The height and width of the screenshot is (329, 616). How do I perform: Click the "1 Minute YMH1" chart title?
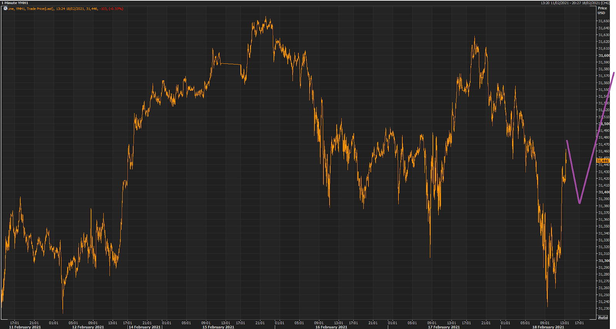[15, 3]
